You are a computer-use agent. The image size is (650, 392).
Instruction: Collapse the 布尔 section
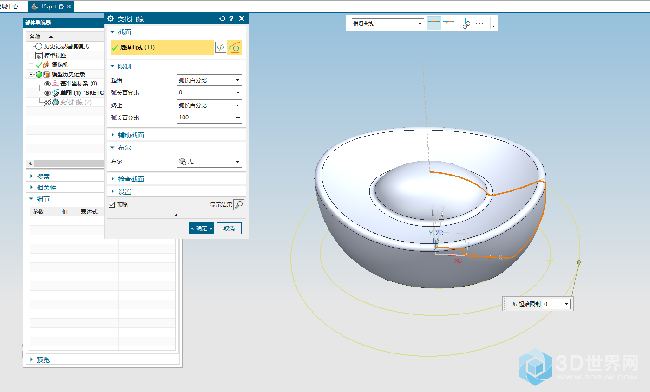[x=112, y=148]
